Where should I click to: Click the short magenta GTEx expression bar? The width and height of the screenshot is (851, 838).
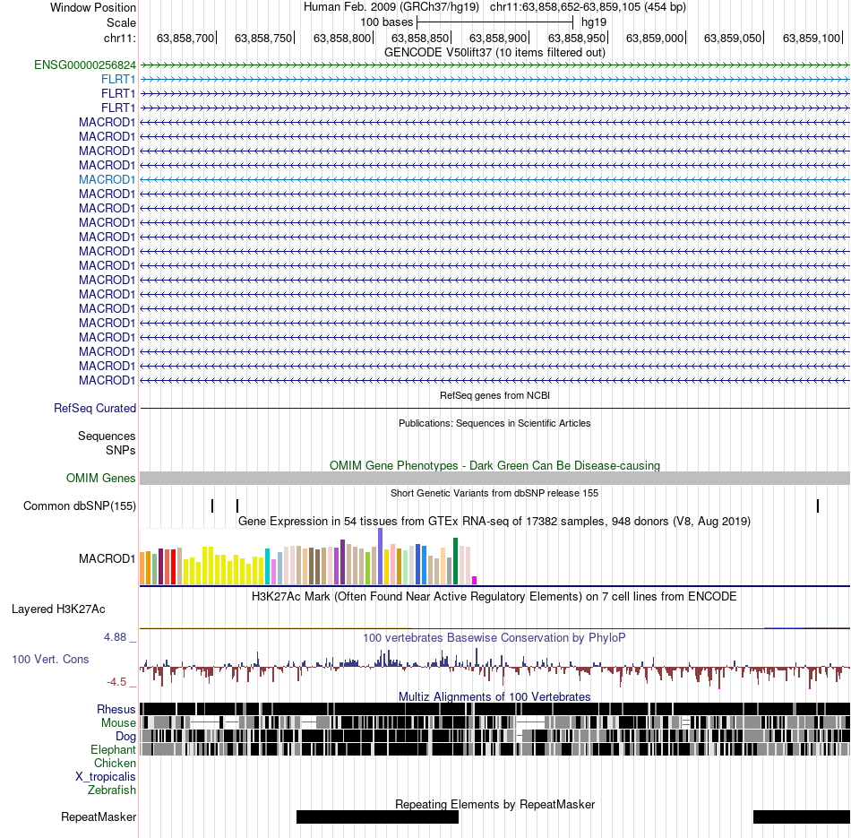[475, 581]
